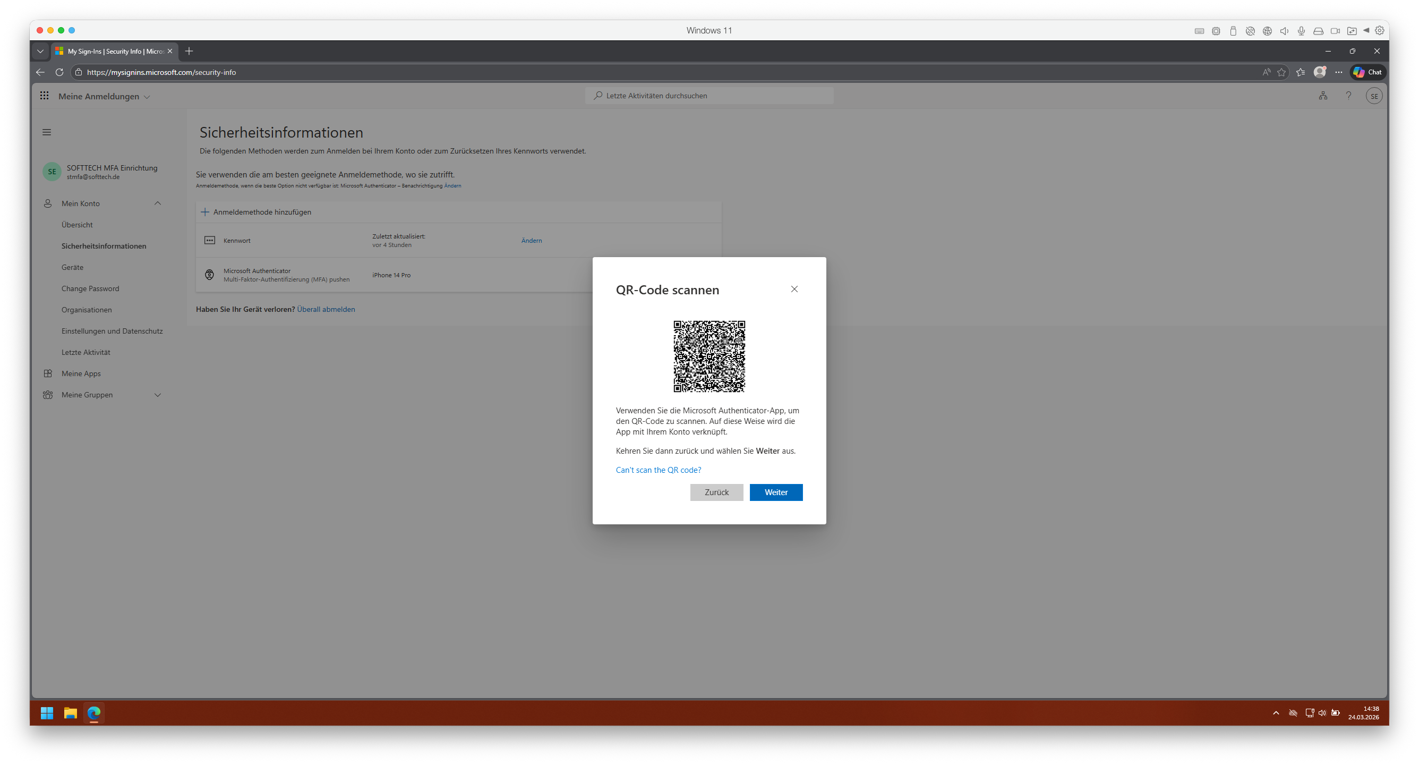Close the QR-Code scannen dialog
The image size is (1419, 765).
coord(794,289)
